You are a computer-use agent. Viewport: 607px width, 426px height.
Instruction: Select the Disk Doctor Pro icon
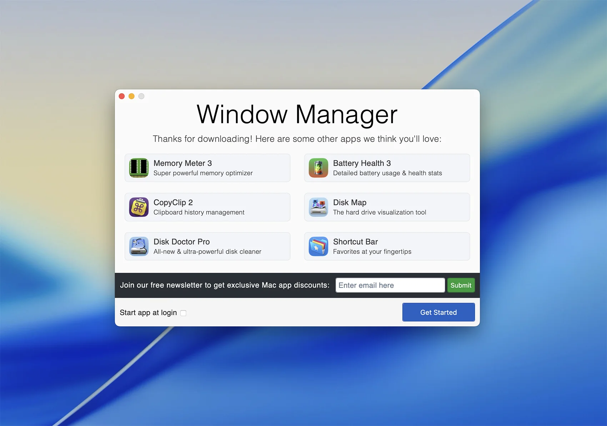click(x=139, y=246)
